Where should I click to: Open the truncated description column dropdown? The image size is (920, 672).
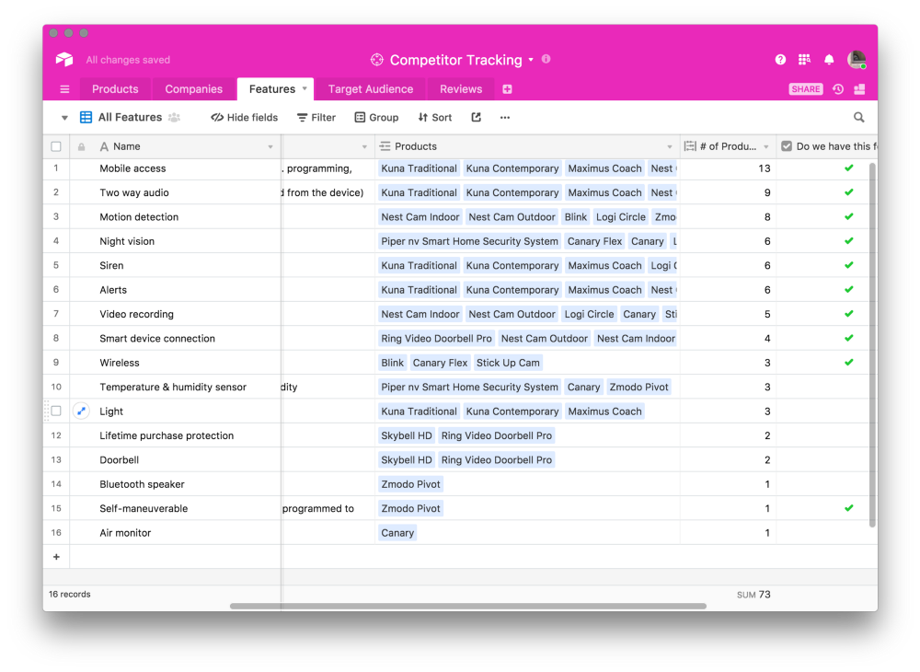tap(364, 146)
